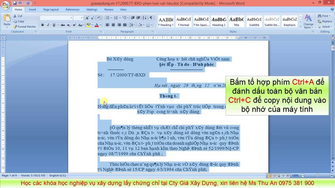This screenshot has width=335, height=188.
Task: Open the Select dropdown in Editing
Action: pyautogui.click(x=325, y=27)
